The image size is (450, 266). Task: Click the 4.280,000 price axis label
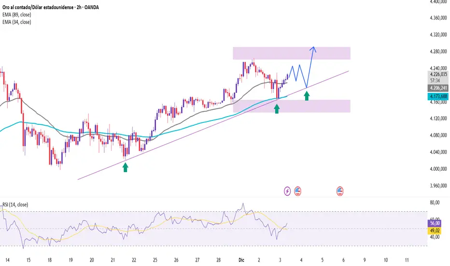[x=438, y=51]
